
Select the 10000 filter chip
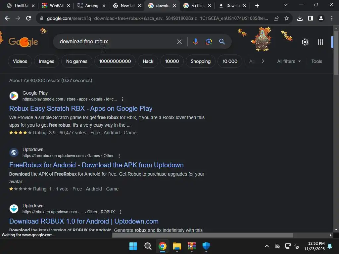[x=172, y=61]
